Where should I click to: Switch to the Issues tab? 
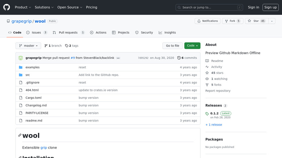pos(37,32)
